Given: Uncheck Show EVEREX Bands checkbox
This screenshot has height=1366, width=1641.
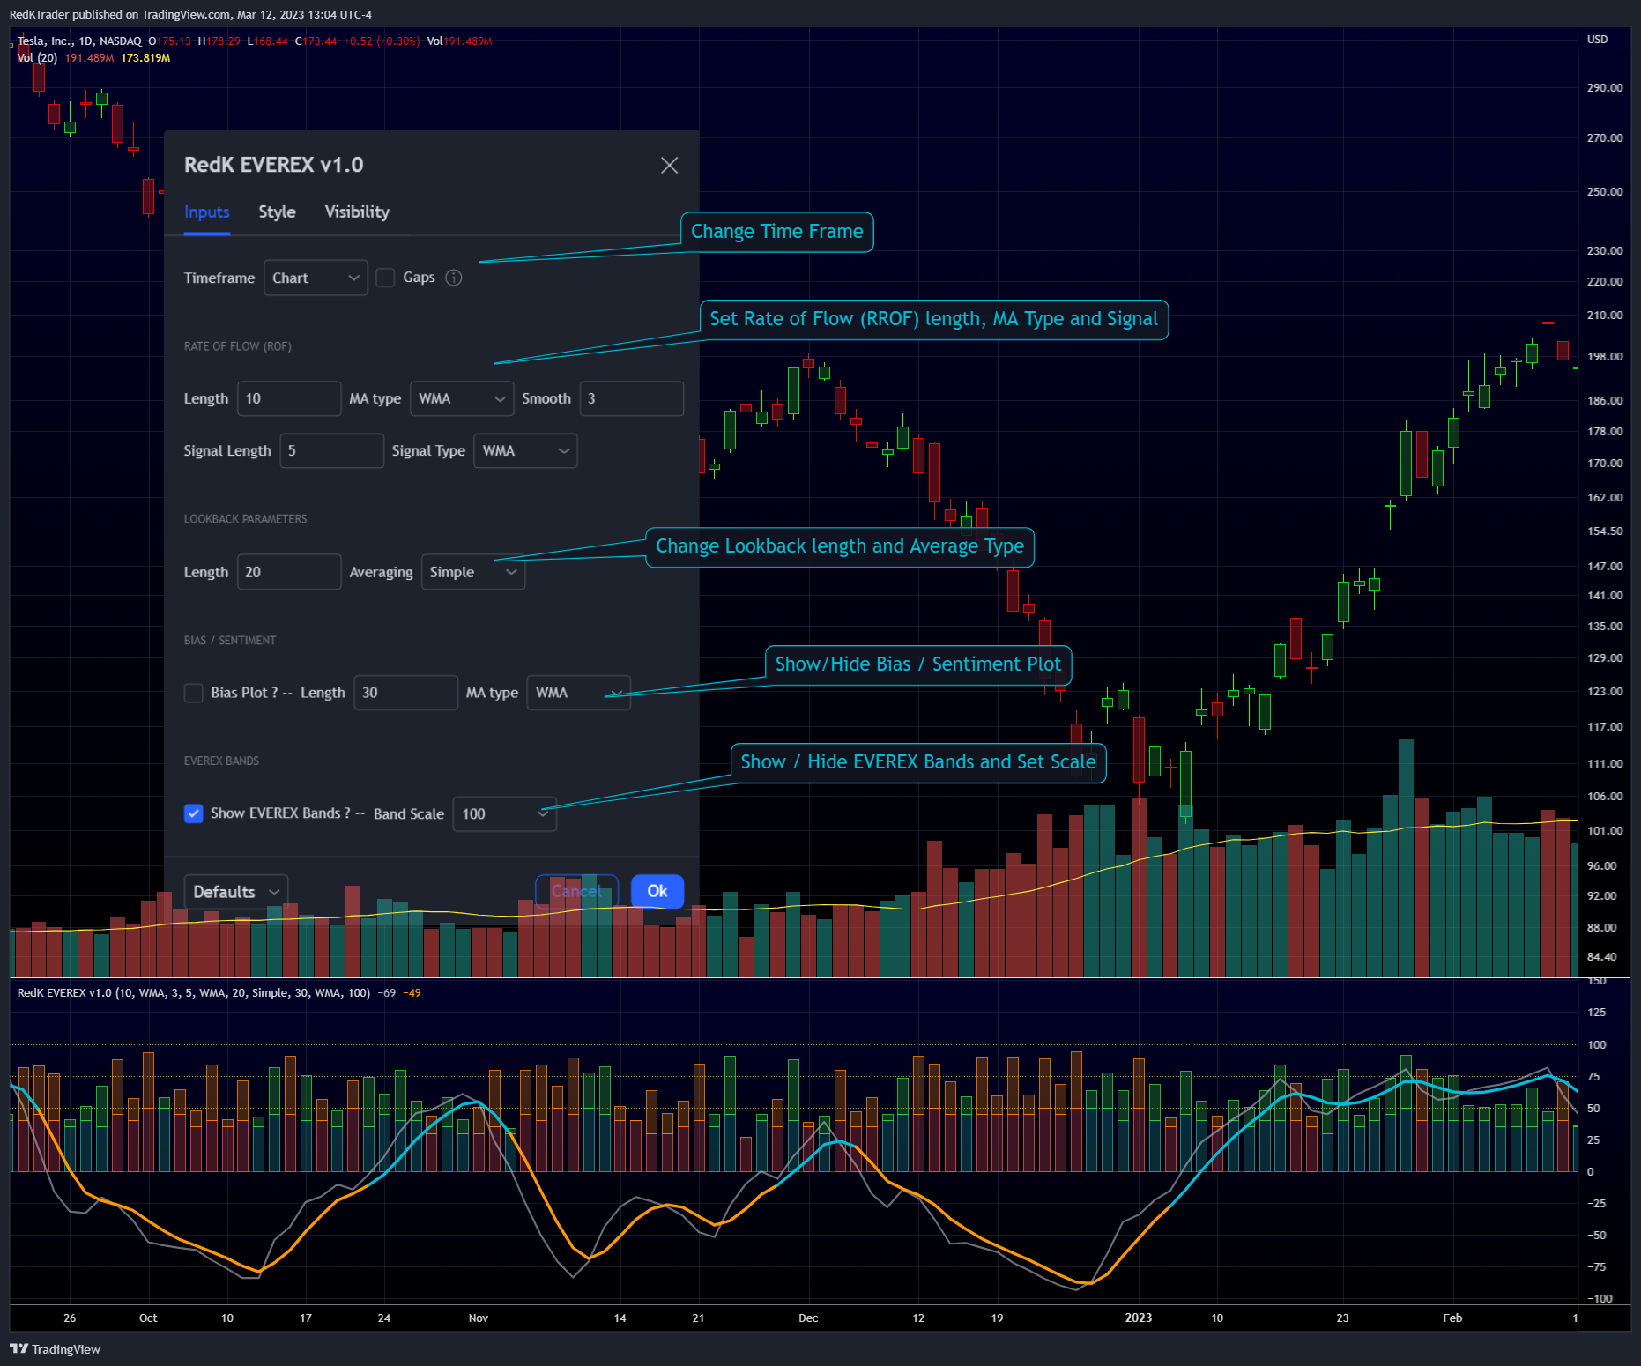Looking at the screenshot, I should 193,813.
